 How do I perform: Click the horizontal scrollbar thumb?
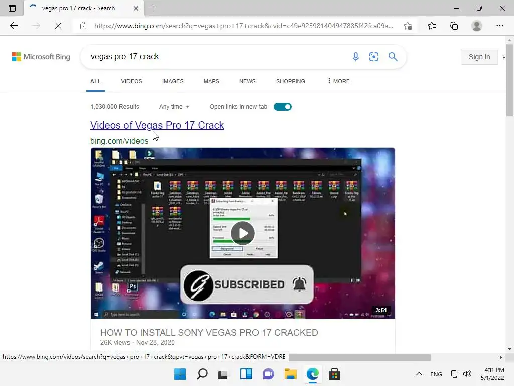click(x=360, y=357)
